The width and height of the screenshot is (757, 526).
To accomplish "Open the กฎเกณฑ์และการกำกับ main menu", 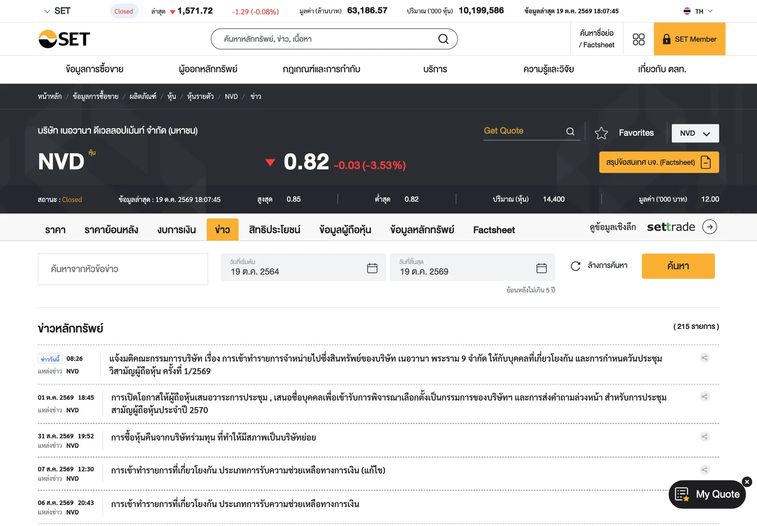I will click(x=322, y=69).
